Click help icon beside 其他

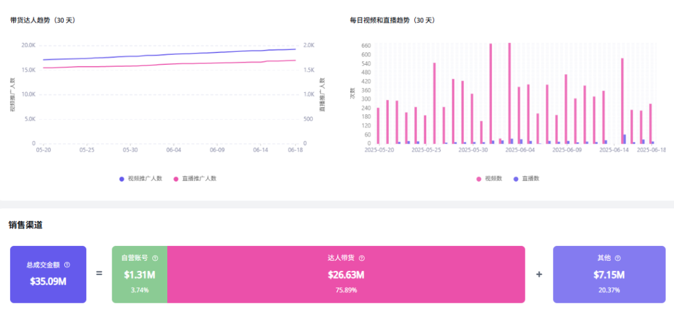(x=618, y=258)
